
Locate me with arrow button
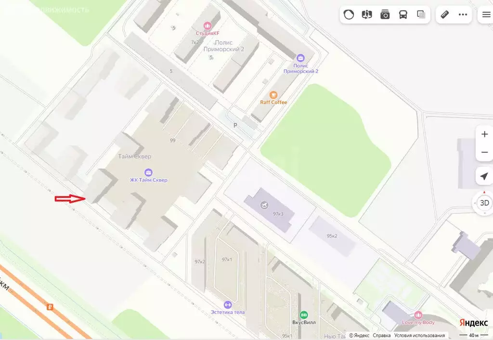tap(484, 176)
